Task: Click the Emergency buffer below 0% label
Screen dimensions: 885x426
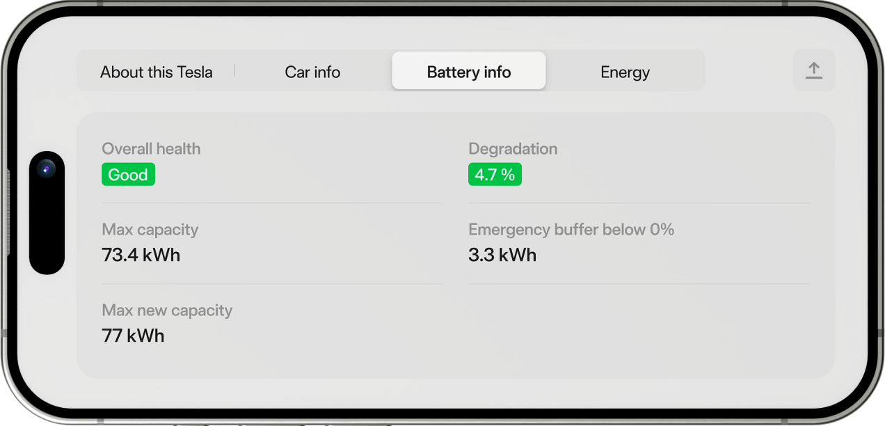Action: point(571,230)
